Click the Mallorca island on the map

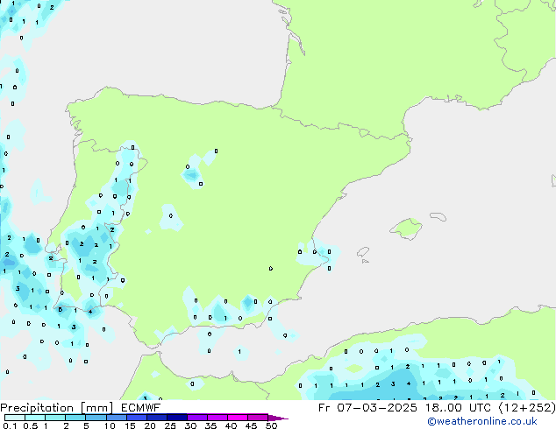click(x=406, y=229)
